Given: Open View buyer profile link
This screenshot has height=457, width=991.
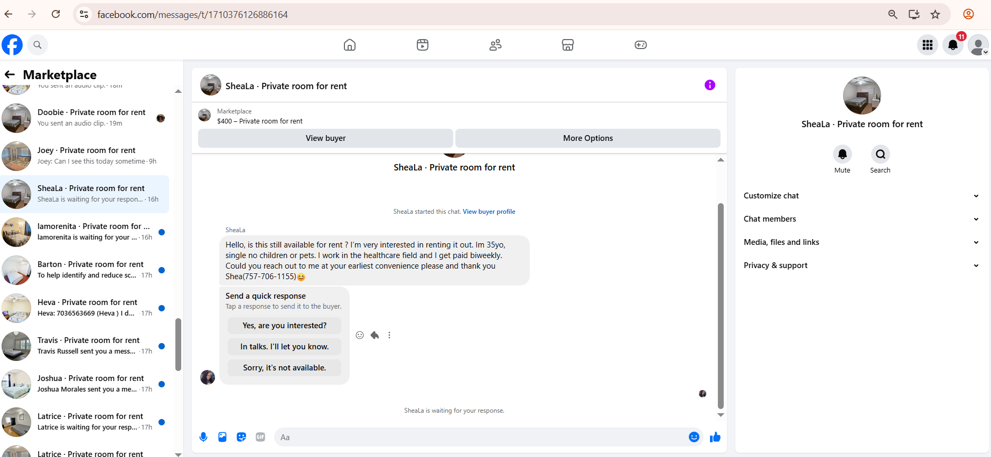Looking at the screenshot, I should pos(489,212).
